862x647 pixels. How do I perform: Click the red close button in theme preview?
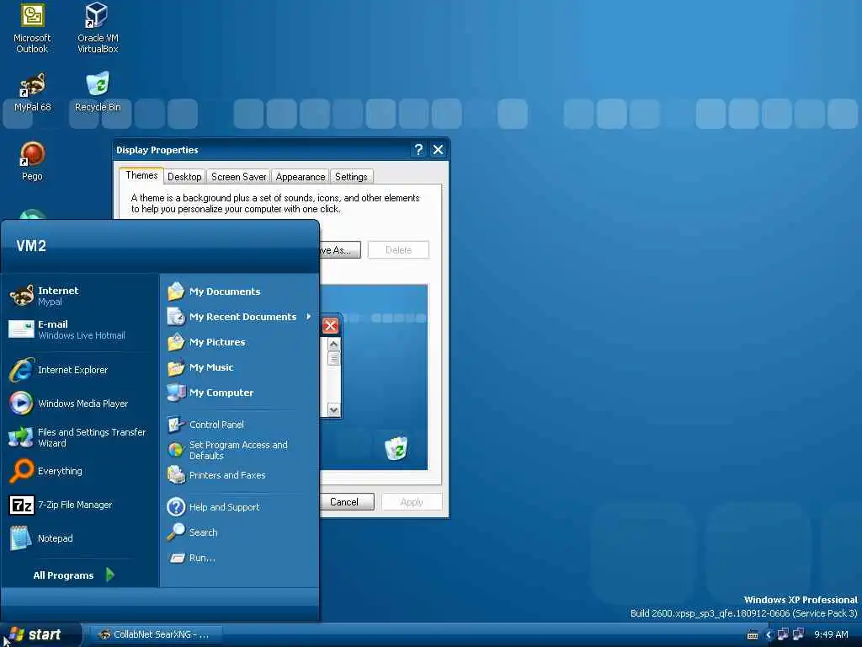(x=330, y=326)
